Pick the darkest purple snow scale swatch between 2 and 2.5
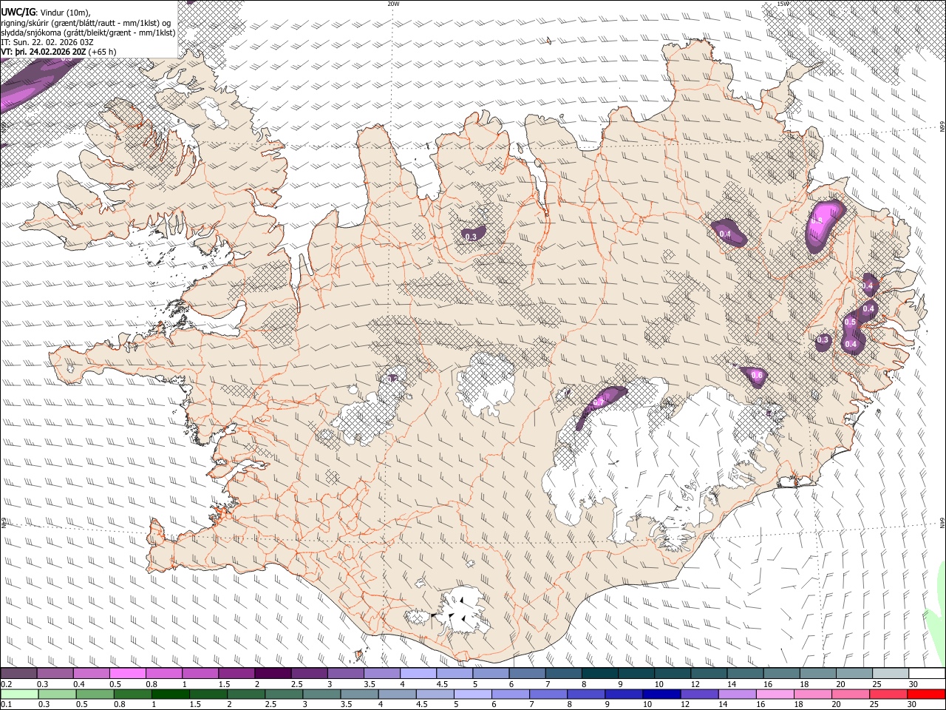Viewport: 946px width, 710px height. tap(273, 673)
